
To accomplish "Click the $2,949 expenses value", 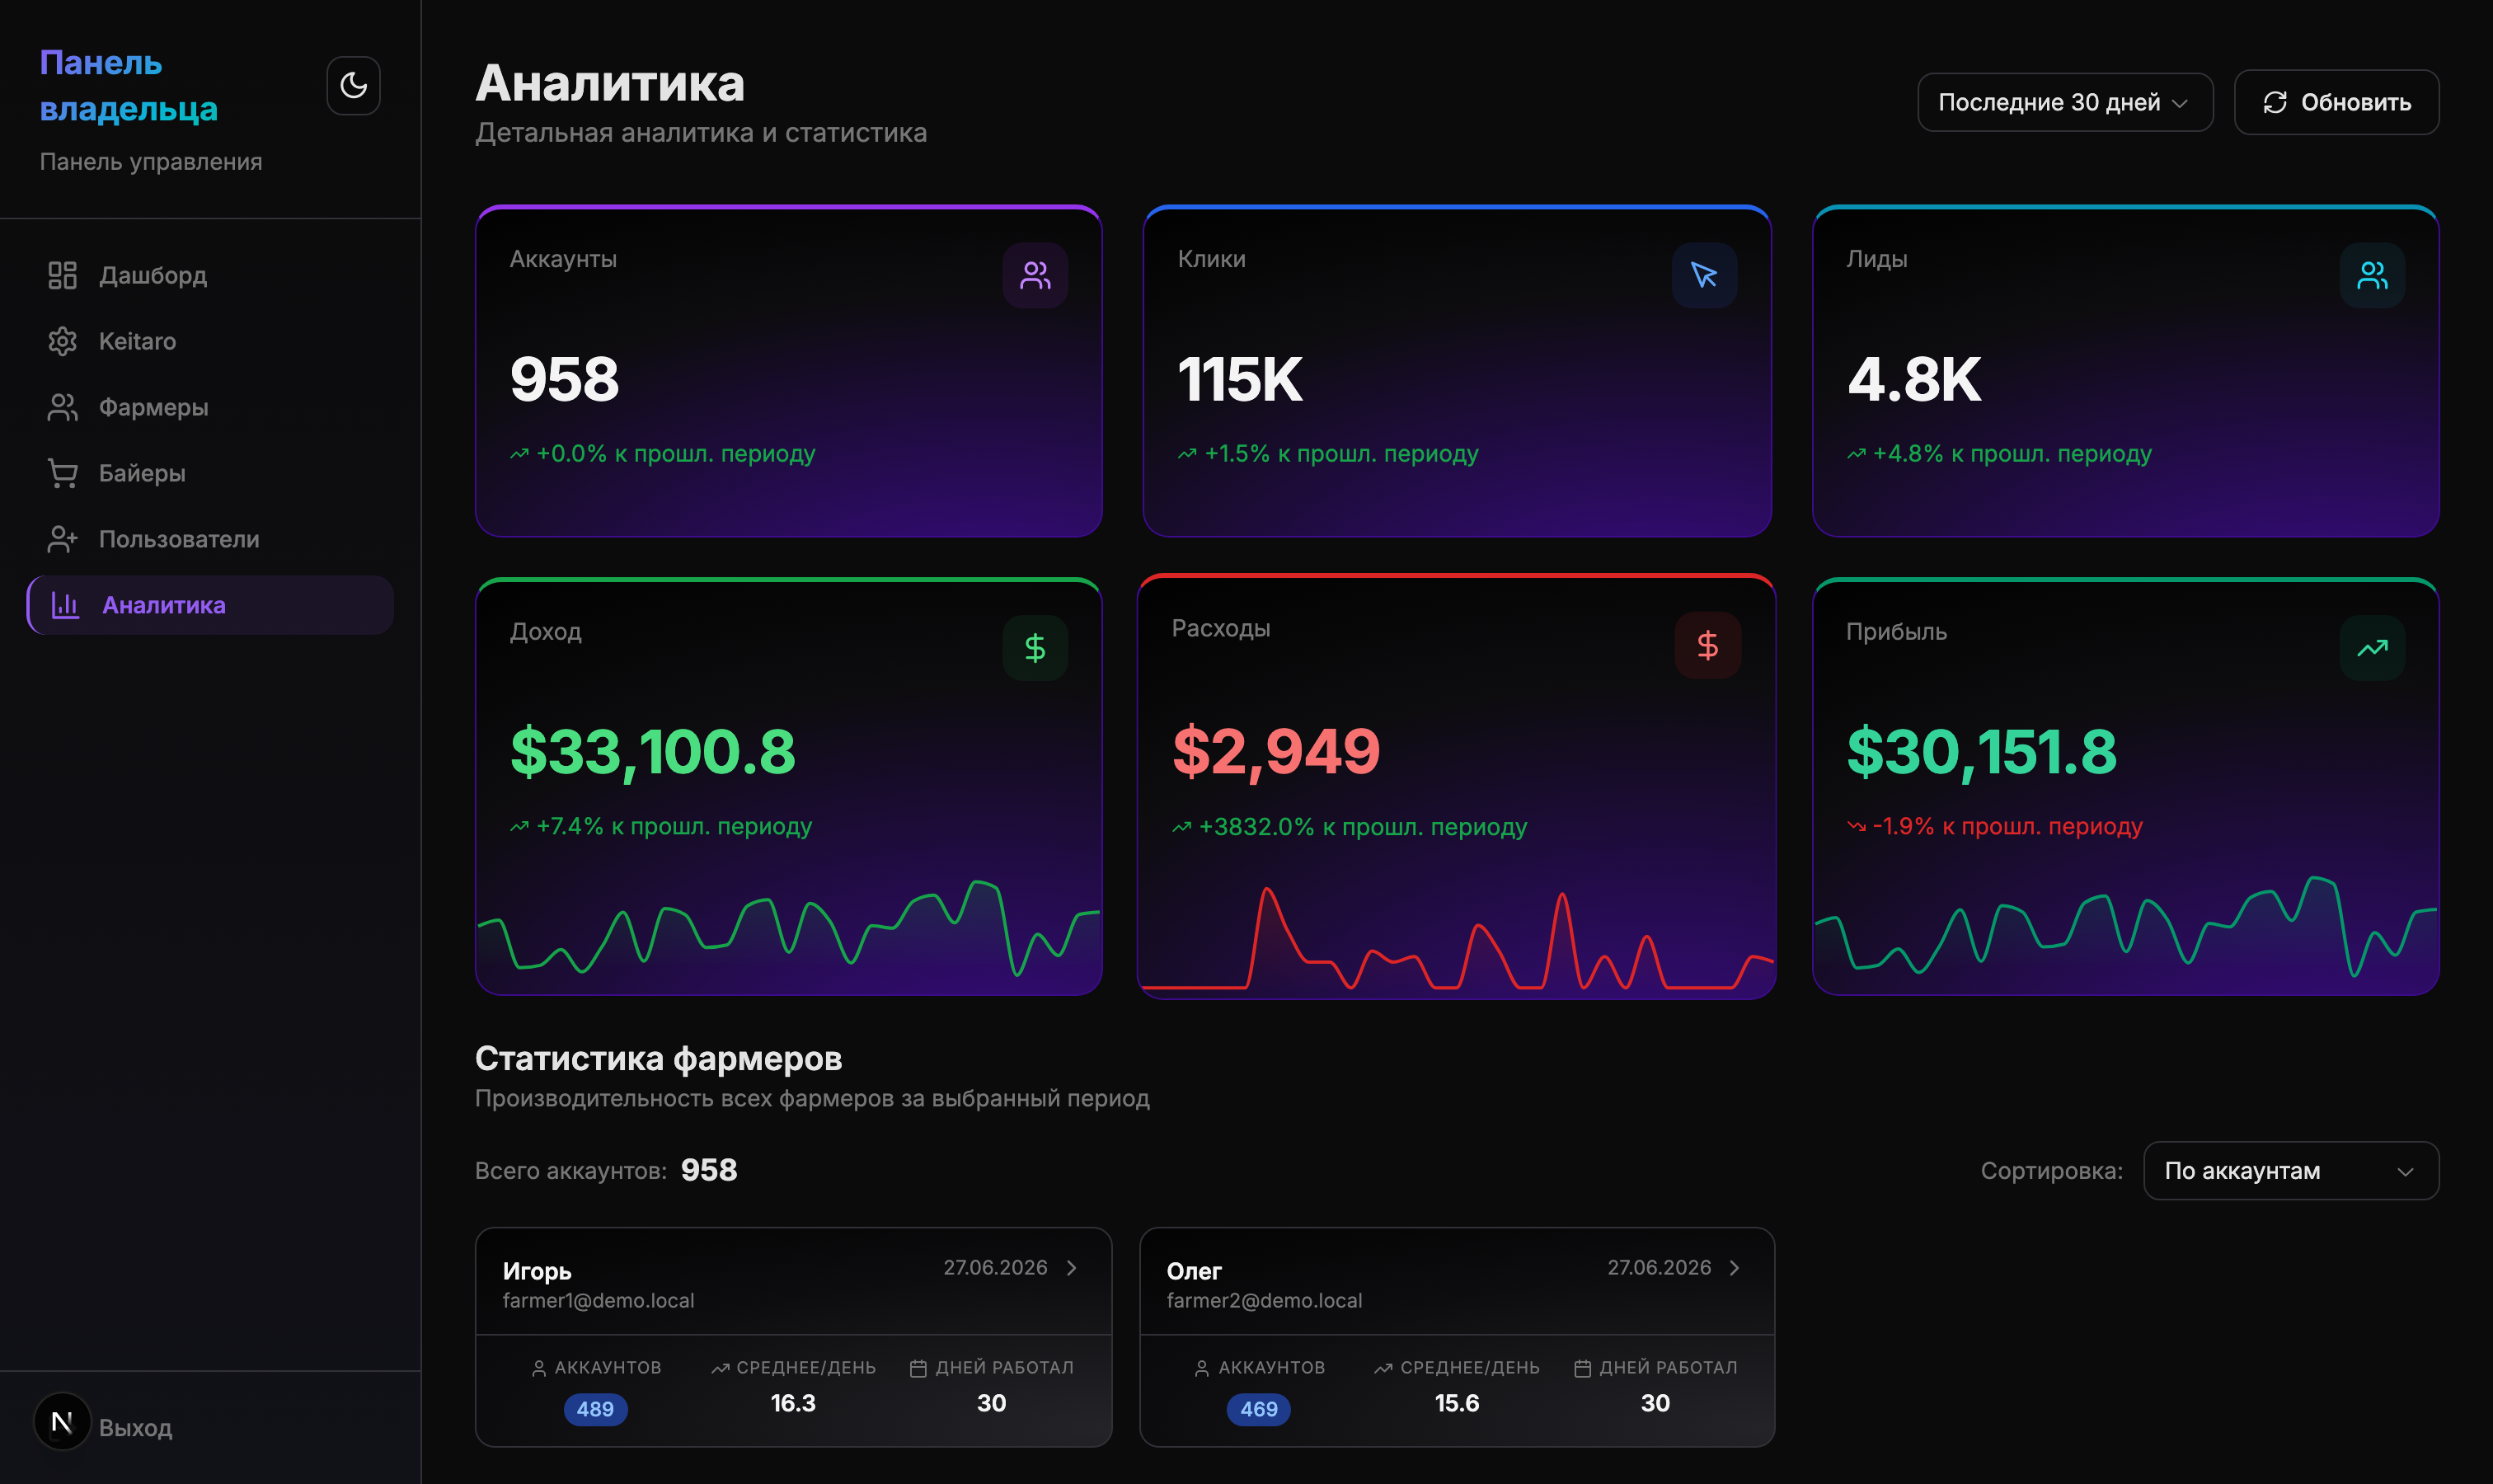I will (x=1276, y=752).
